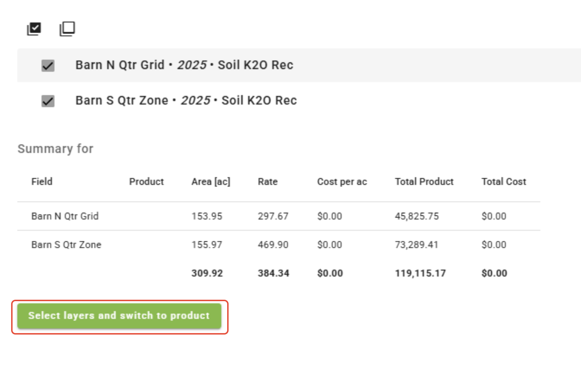Select Barn S Qtr Zone layer row
Viewport: 581px width, 369px height.
(186, 101)
